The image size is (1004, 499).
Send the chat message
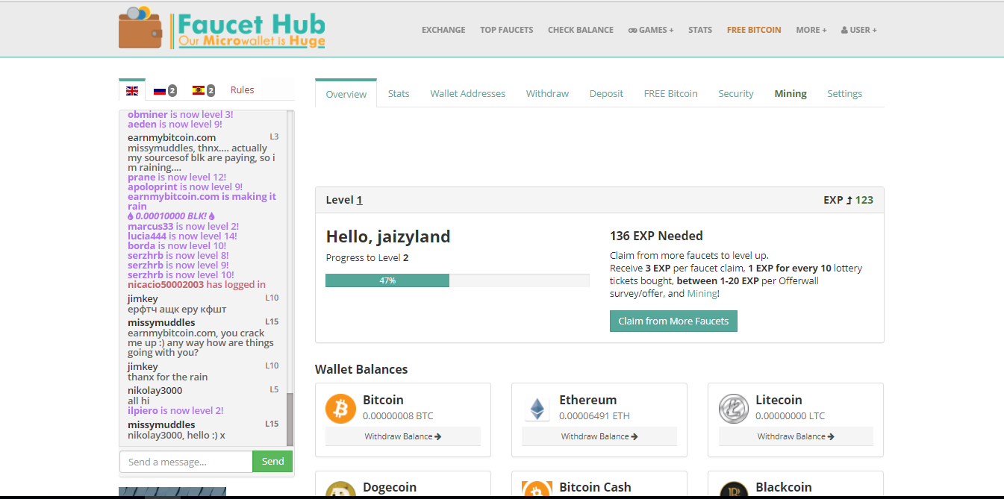point(272,461)
